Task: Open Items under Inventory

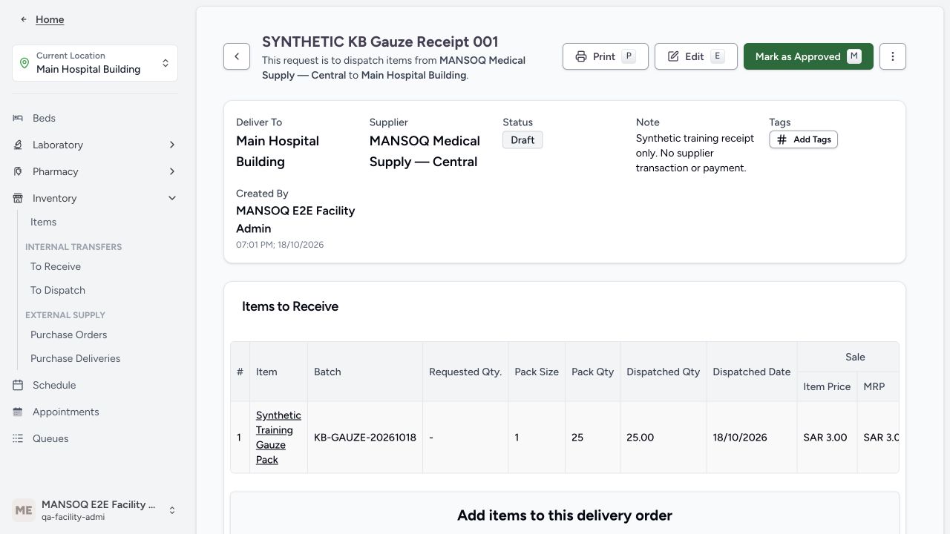Action: [43, 222]
